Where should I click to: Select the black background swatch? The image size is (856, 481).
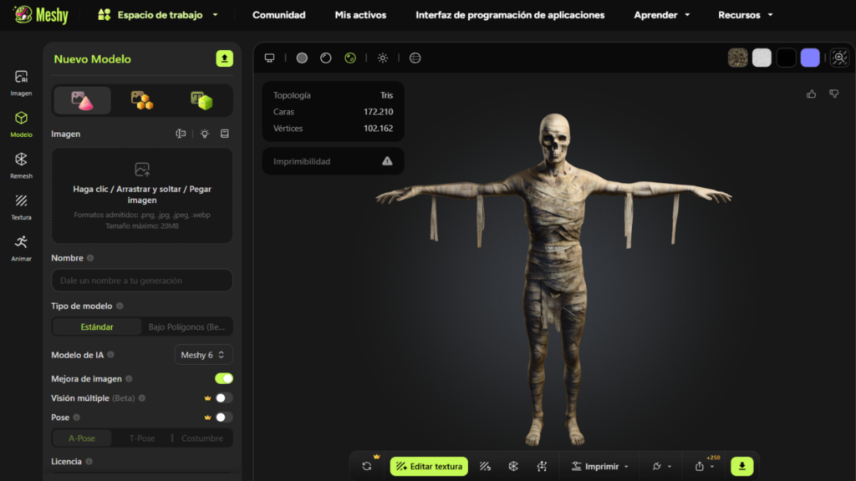click(x=786, y=58)
